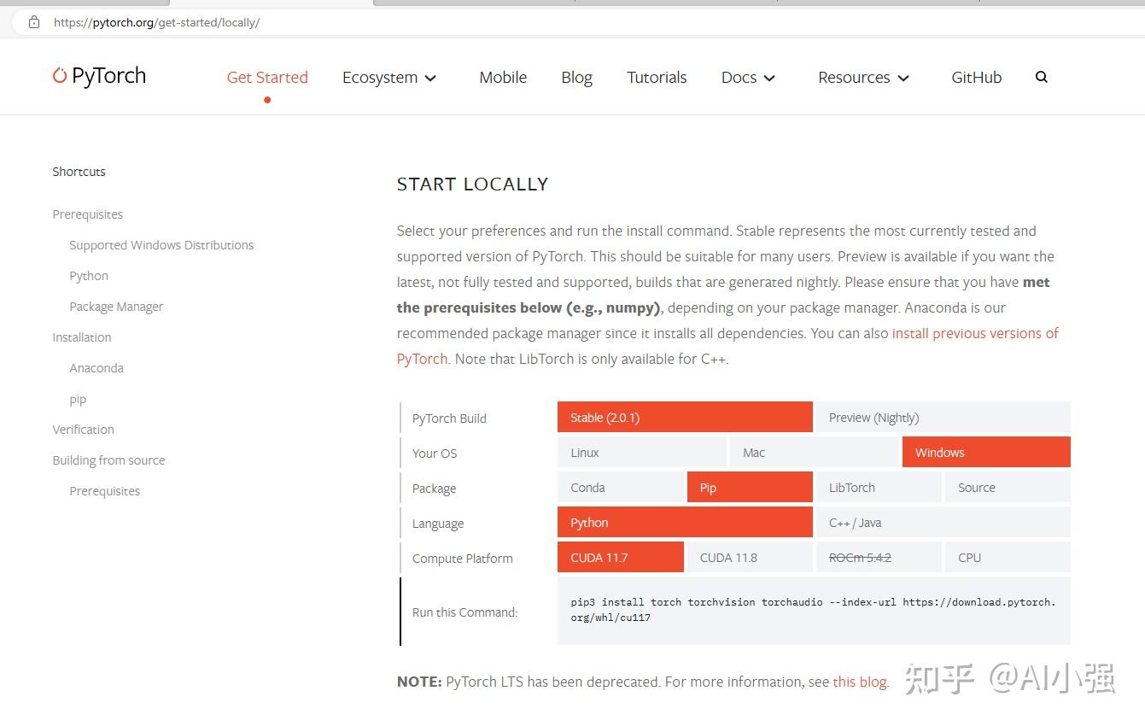The image size is (1145, 726).
Task: Follow the 'this blog' link
Action: pos(860,682)
